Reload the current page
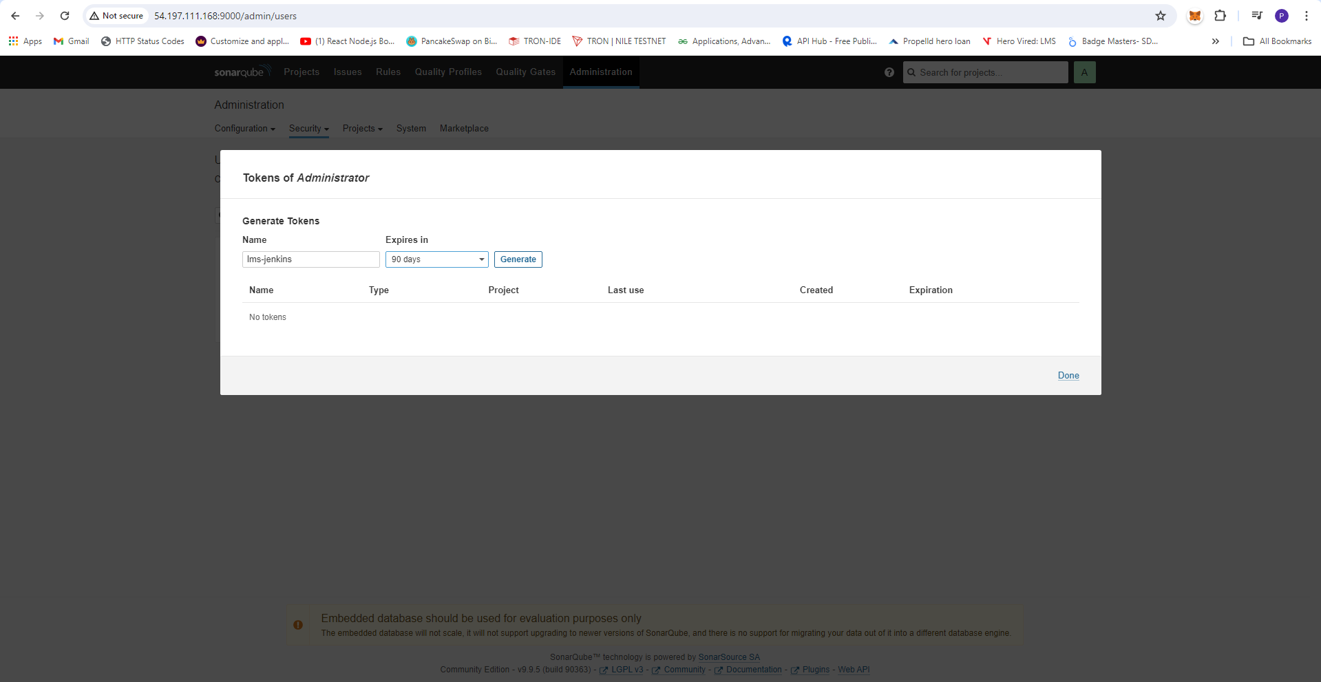Viewport: 1321px width, 682px height. point(65,16)
